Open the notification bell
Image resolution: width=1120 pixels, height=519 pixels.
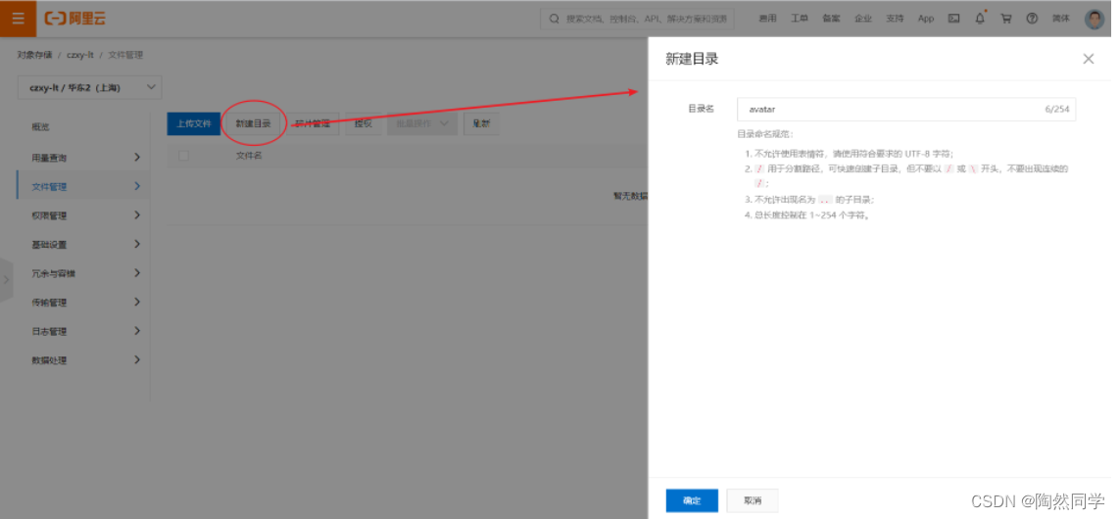tap(980, 19)
